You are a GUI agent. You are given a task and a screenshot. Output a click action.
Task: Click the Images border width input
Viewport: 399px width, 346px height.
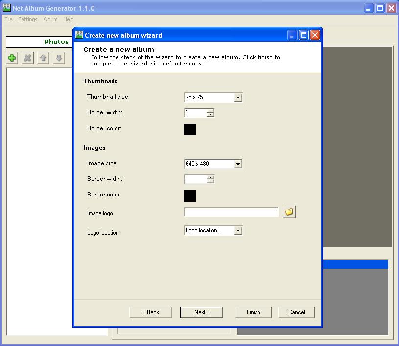tap(195, 179)
